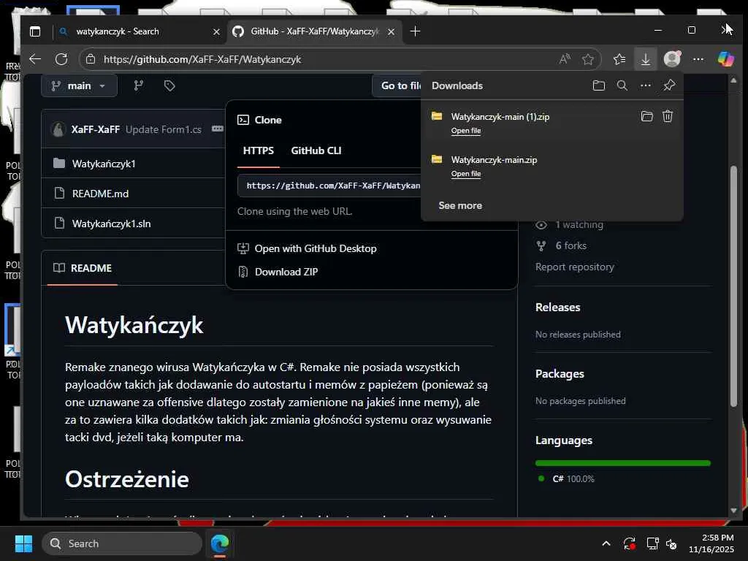Image resolution: width=748 pixels, height=561 pixels.
Task: Open XaFF-XaFF author profile link
Action: click(96, 129)
